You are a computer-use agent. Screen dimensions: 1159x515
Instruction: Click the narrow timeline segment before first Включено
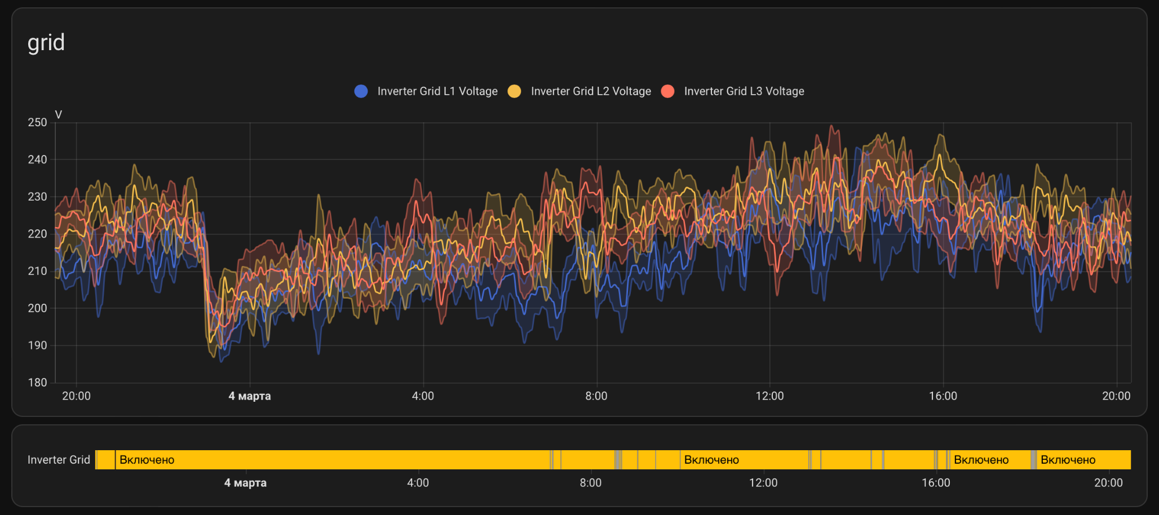(x=105, y=460)
